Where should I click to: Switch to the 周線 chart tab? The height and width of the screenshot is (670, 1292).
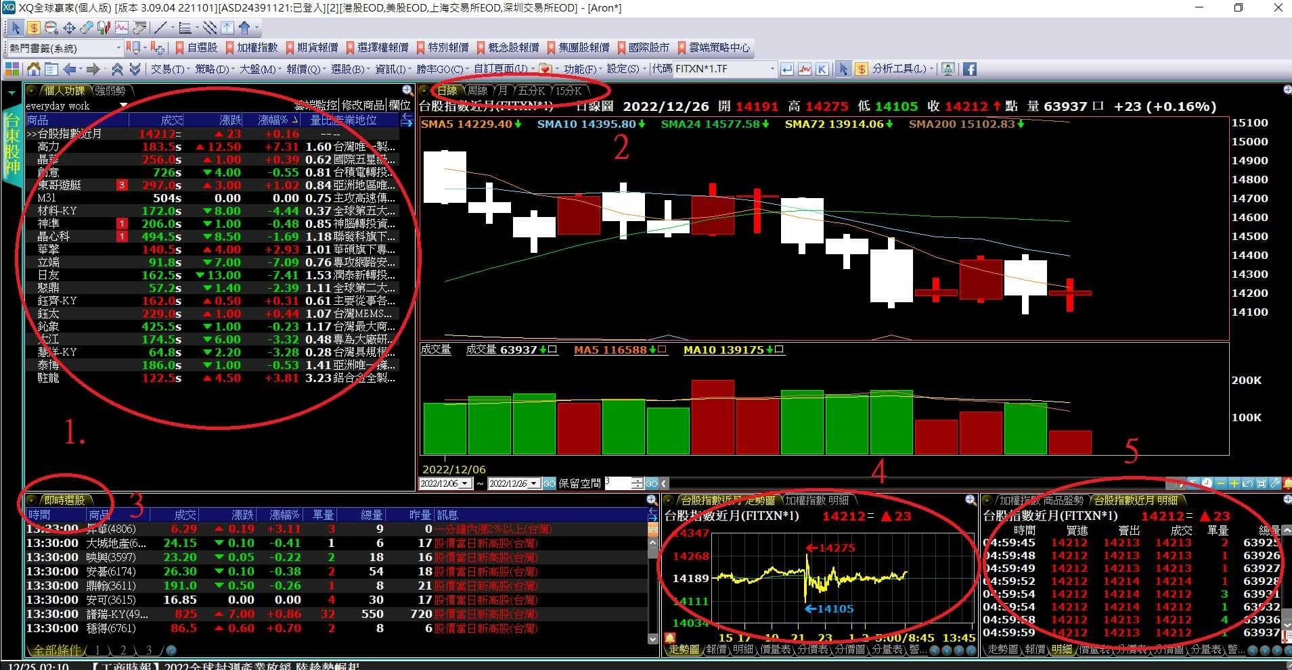pos(477,91)
